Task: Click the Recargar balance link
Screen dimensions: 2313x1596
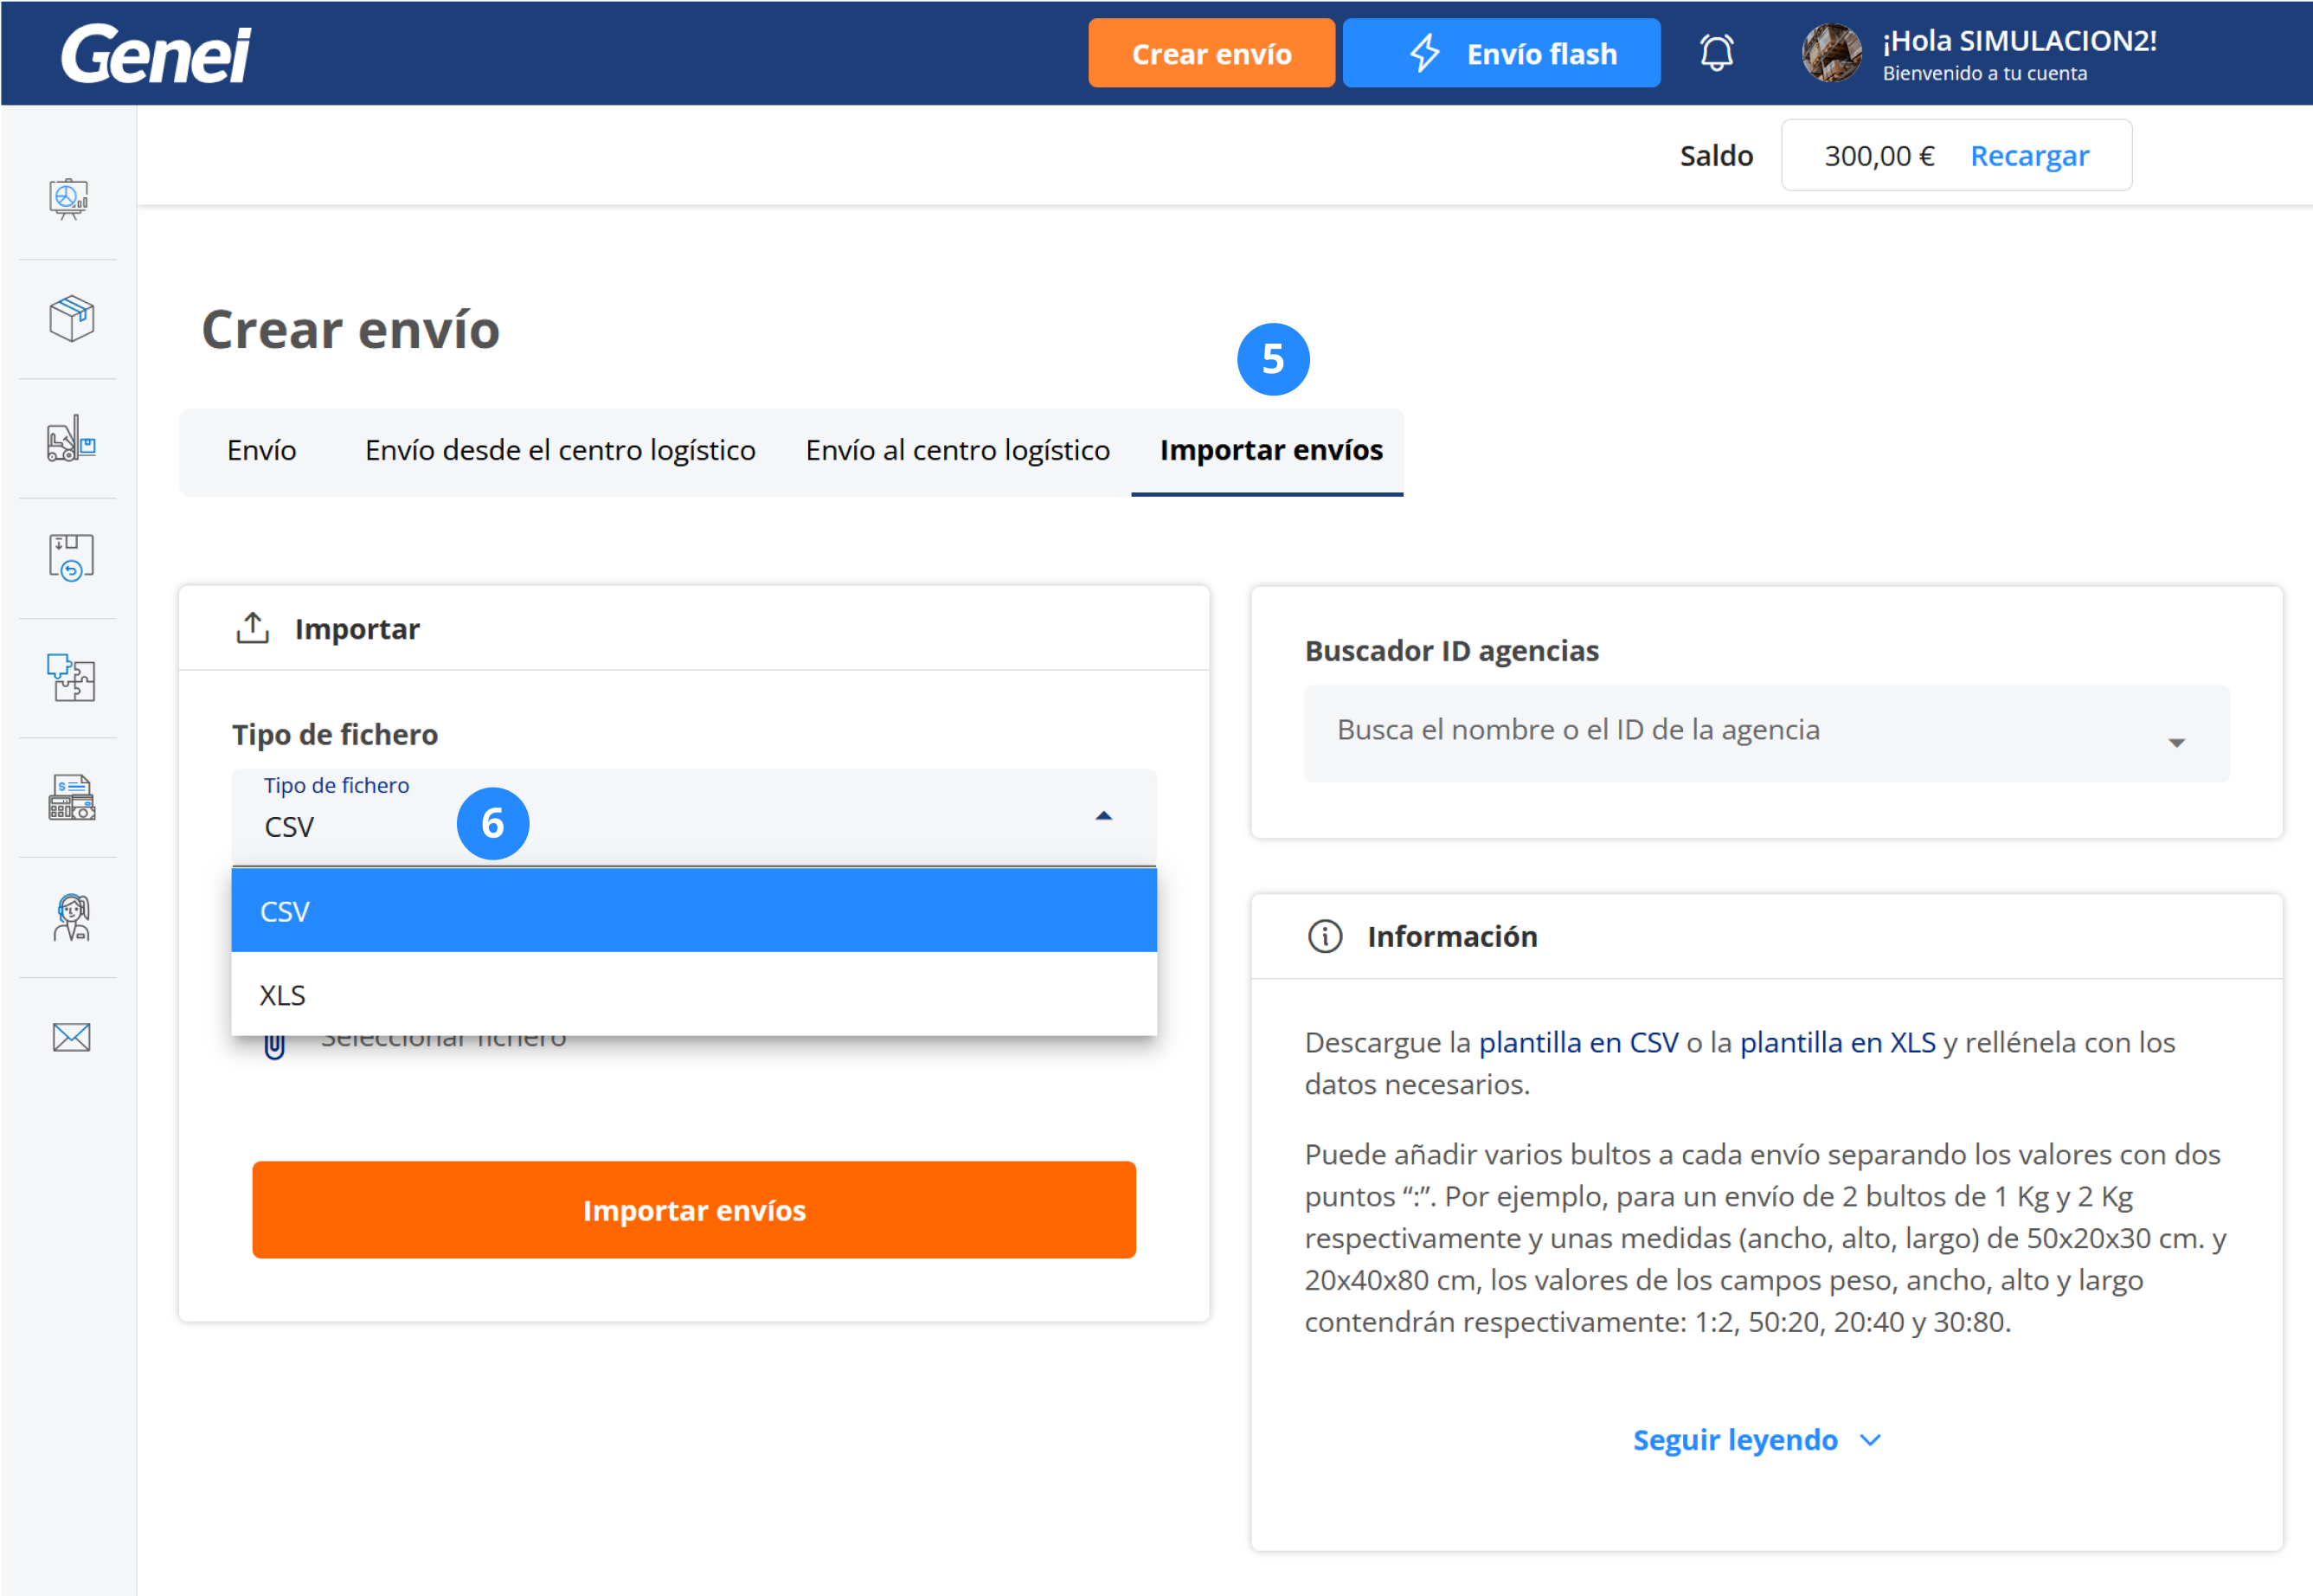Action: pyautogui.click(x=2028, y=156)
